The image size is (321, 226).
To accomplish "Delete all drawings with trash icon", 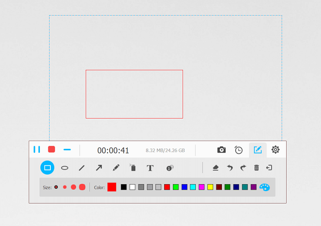I will (x=256, y=168).
